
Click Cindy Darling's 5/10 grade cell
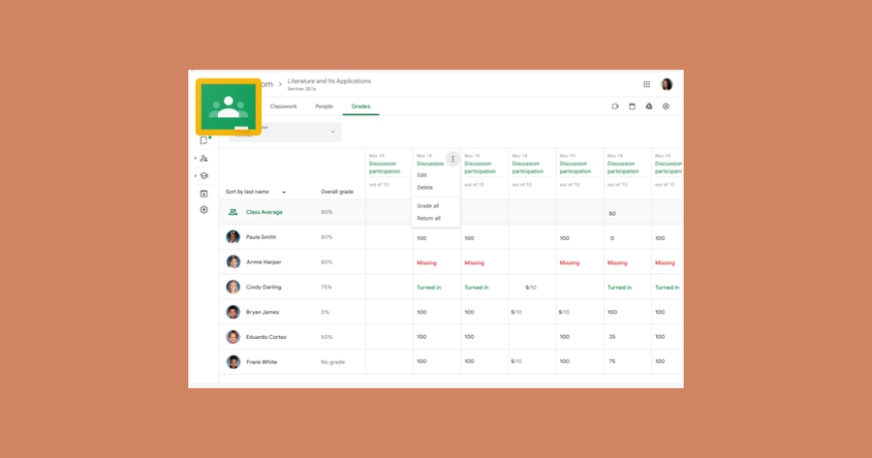coord(531,288)
